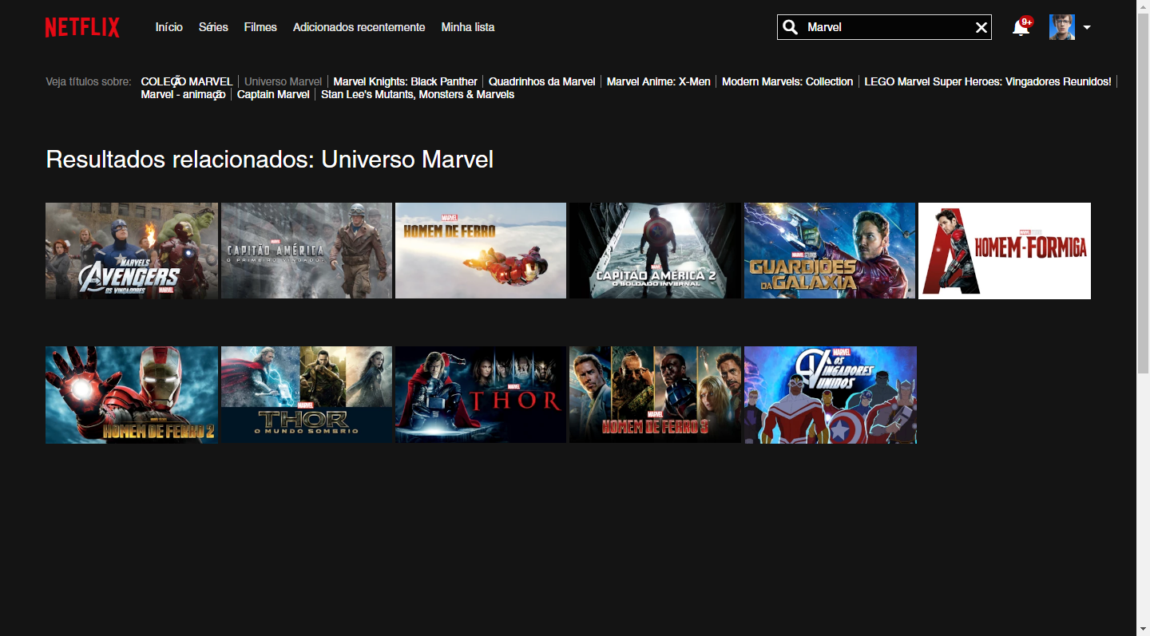Open Capitão América O Primeiro Vingador
Viewport: 1150px width, 636px height.
(307, 251)
